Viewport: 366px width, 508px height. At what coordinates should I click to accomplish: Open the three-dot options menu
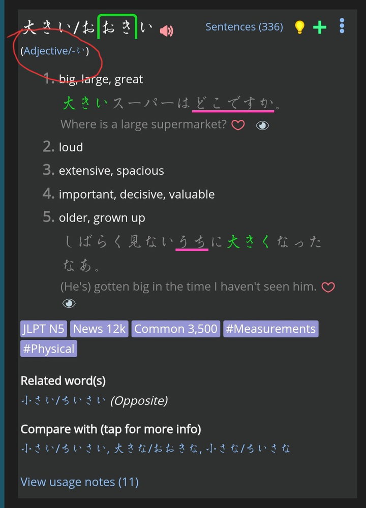342,25
